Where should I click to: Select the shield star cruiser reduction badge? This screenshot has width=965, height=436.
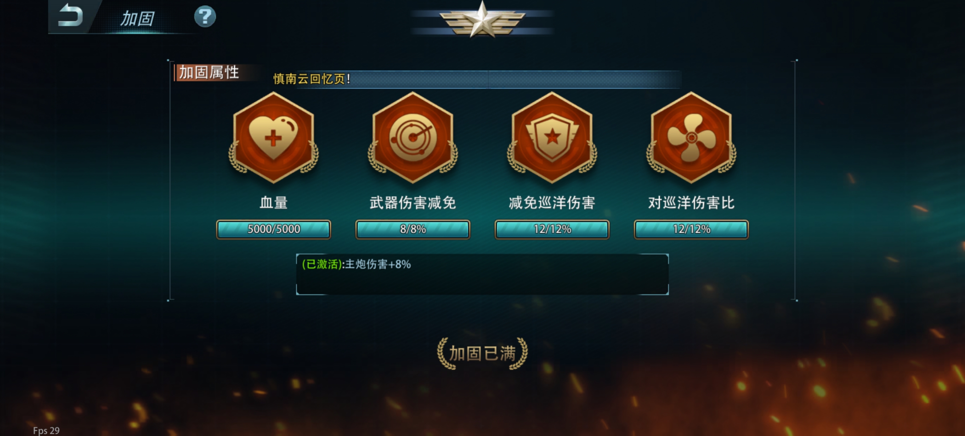click(x=552, y=138)
